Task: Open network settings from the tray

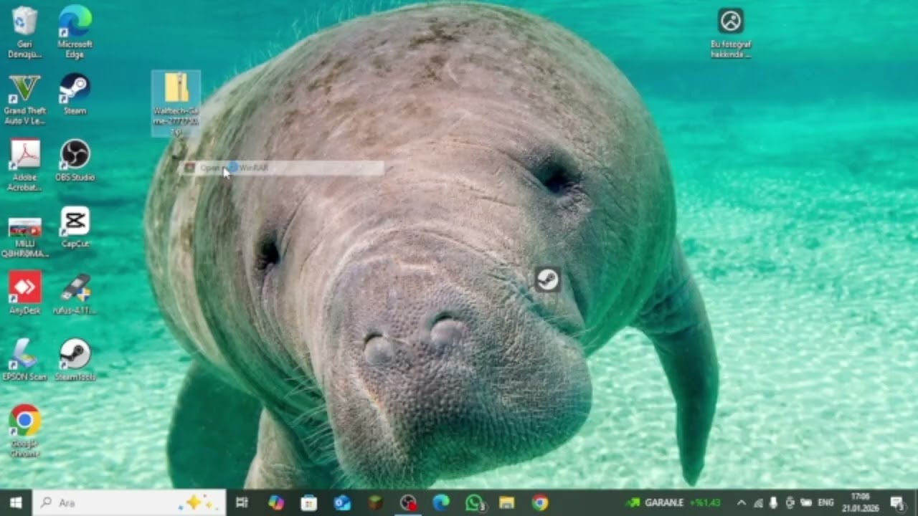Action: pos(758,503)
